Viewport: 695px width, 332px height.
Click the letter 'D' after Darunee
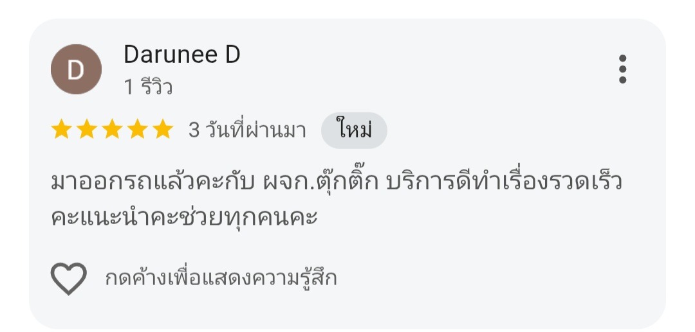(x=232, y=55)
